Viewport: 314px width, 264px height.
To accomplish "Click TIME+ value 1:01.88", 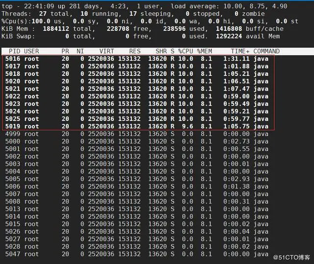I will (236, 66).
